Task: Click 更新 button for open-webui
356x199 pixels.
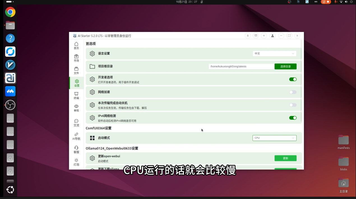Action: click(285, 158)
